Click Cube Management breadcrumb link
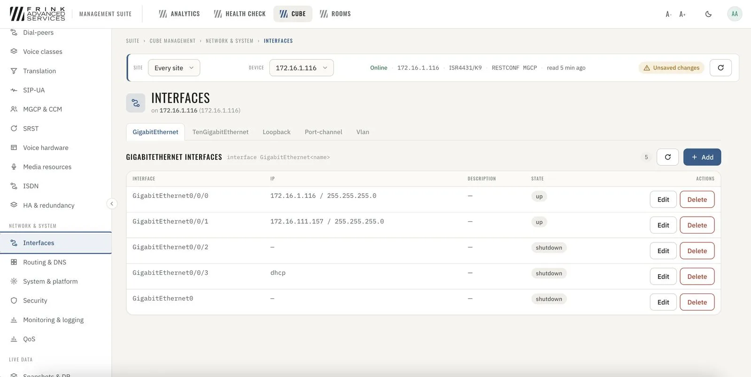 point(173,41)
